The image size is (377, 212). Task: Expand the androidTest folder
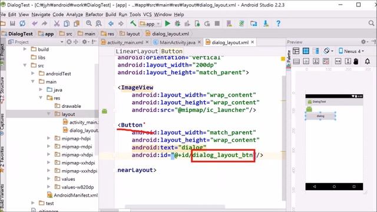pyautogui.click(x=33, y=73)
